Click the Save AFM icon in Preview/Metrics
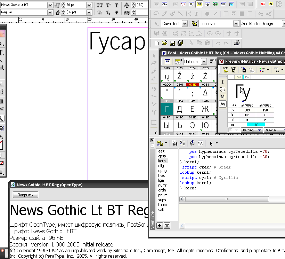Image resolution: width=285 pixels, height=259 pixels. click(234, 70)
